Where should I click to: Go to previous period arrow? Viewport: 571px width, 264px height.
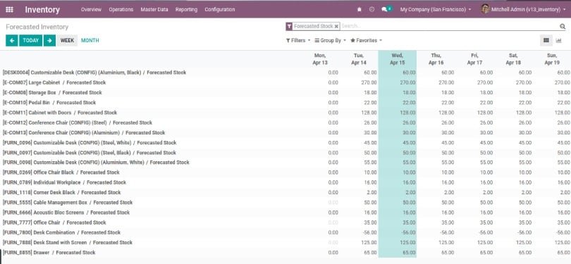click(12, 40)
